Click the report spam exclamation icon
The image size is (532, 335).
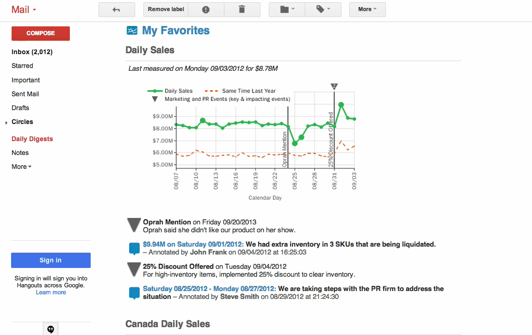[205, 10]
